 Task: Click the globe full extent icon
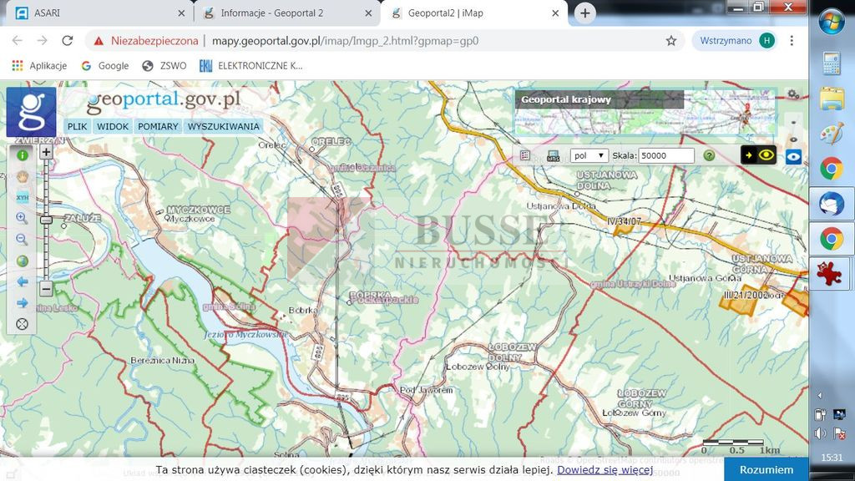click(23, 261)
